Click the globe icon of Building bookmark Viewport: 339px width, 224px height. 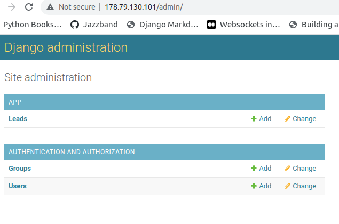point(293,25)
